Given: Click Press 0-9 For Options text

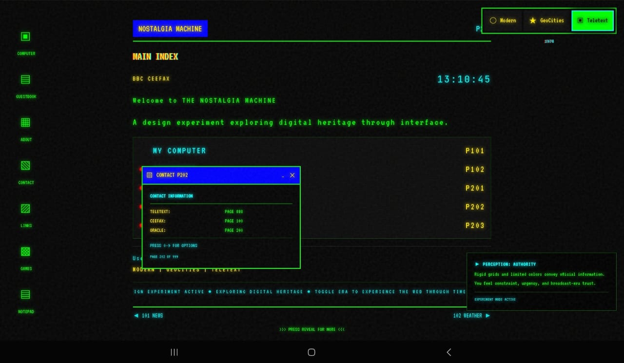Looking at the screenshot, I should (174, 246).
